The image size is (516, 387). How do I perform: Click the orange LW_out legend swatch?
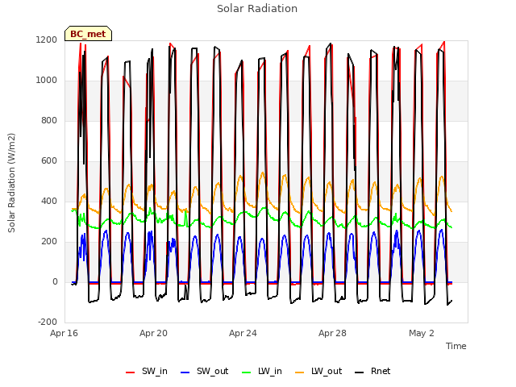(300, 372)
